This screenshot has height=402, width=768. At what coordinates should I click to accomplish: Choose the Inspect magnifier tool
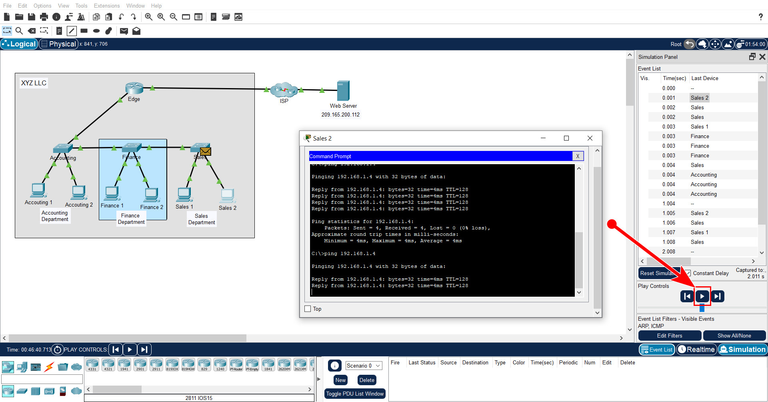click(x=19, y=31)
